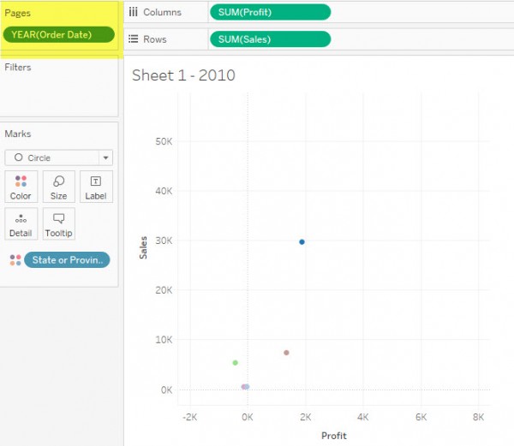Click the Pages shelf label
This screenshot has width=514, height=446.
(17, 13)
